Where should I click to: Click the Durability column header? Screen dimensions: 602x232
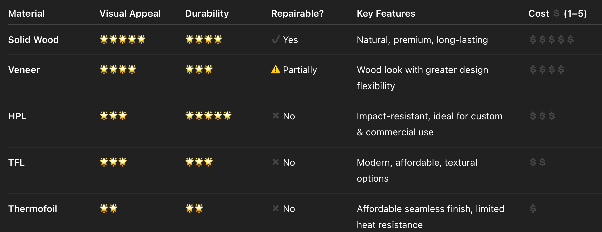207,13
